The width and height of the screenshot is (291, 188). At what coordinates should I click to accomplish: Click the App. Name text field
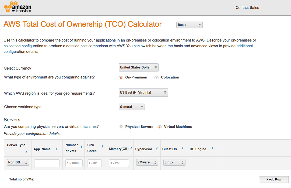coord(47,163)
